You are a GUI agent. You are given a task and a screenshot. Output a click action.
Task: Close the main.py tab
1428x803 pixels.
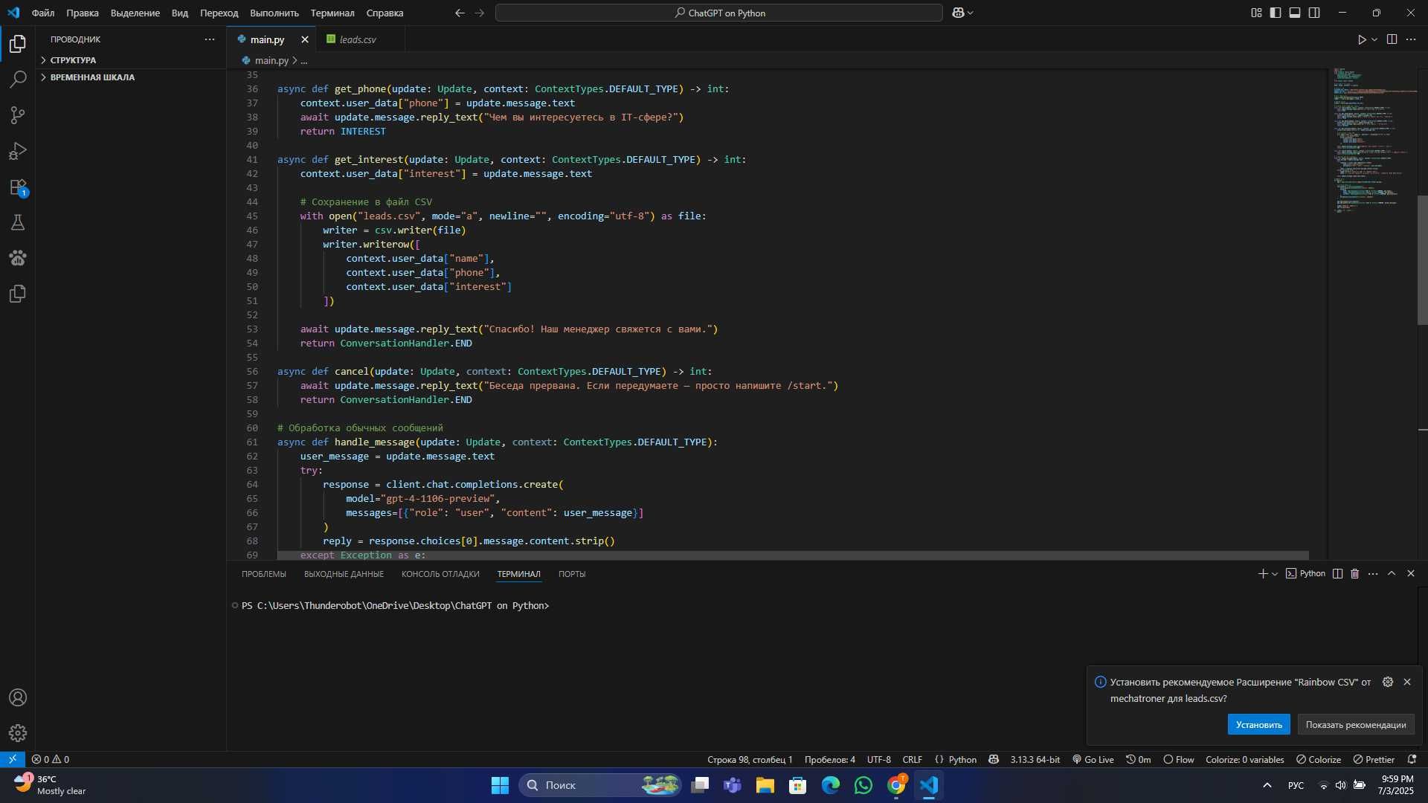pos(304,39)
